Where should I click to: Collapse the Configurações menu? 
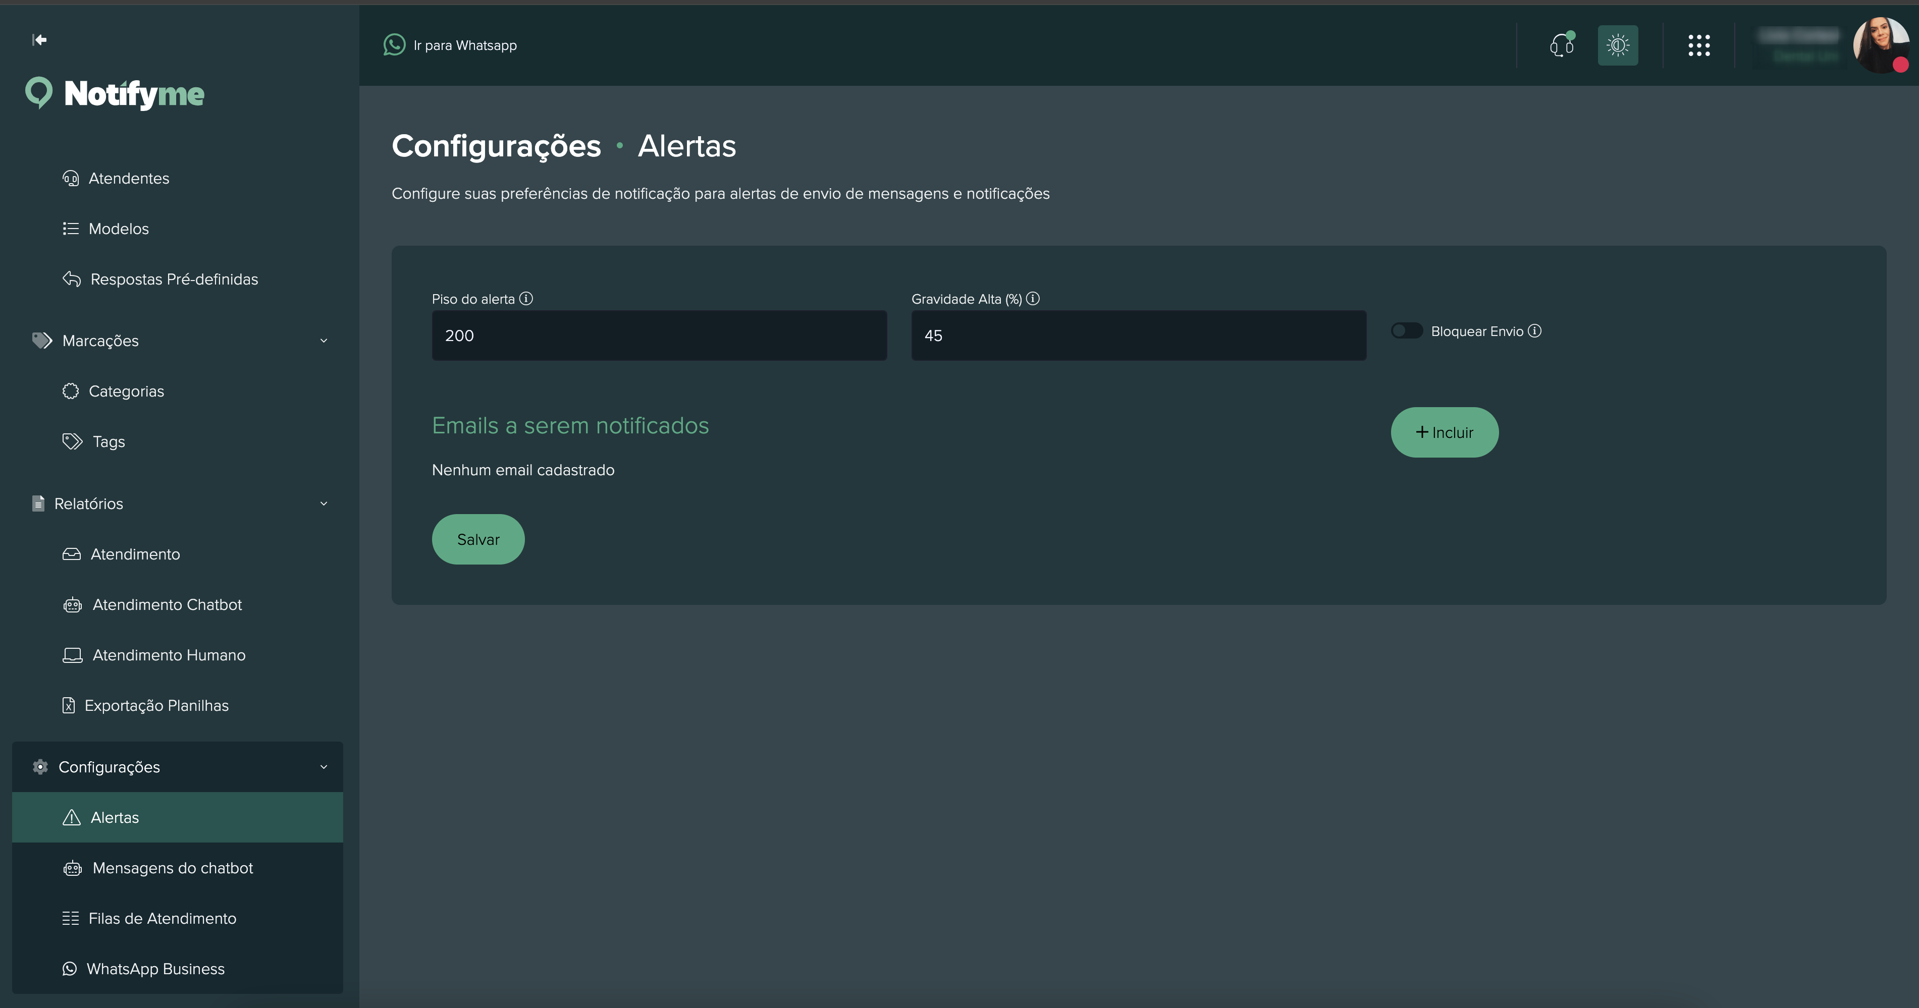pyautogui.click(x=324, y=767)
